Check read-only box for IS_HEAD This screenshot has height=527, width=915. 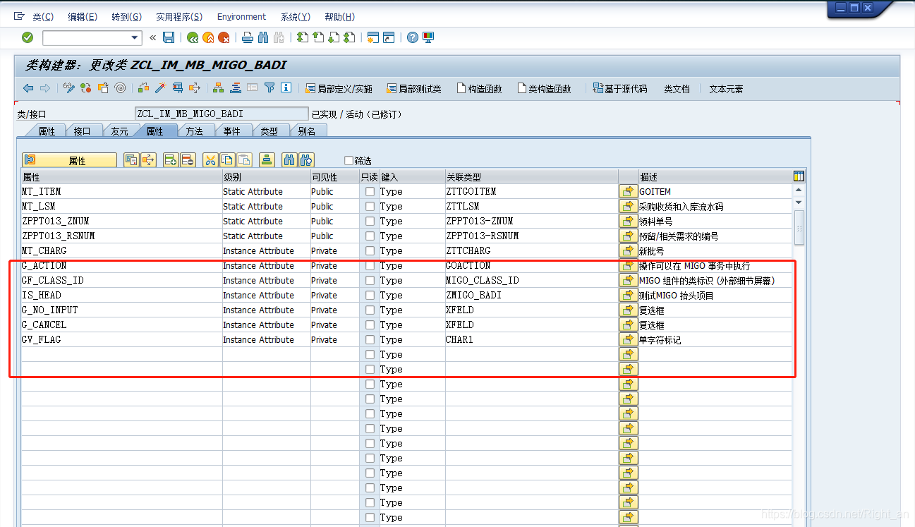click(370, 295)
